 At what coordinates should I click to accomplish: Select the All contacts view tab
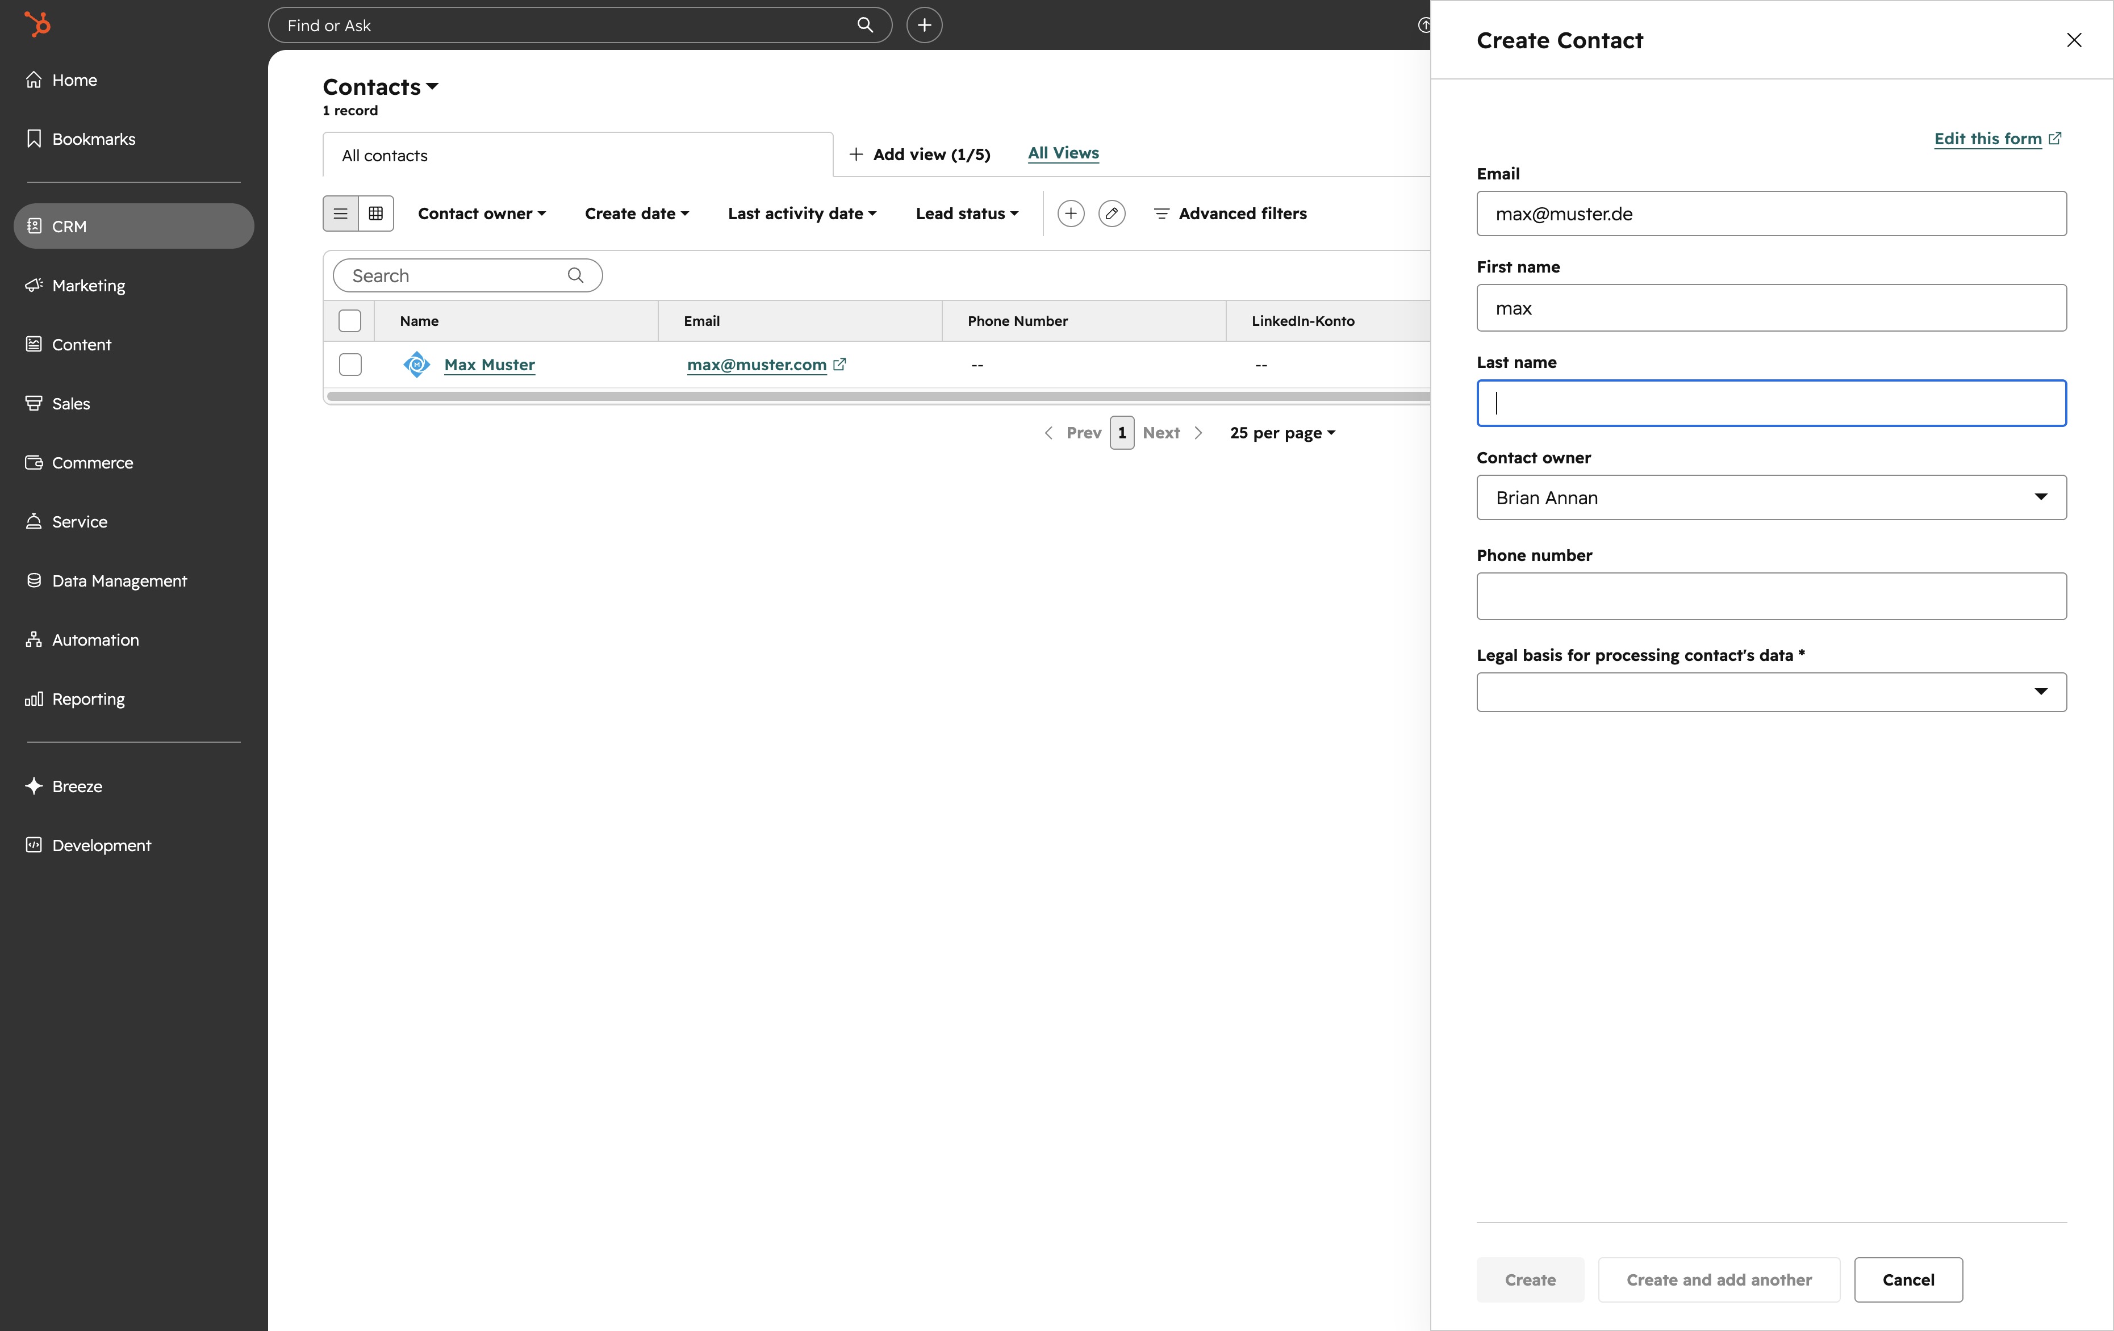point(578,156)
